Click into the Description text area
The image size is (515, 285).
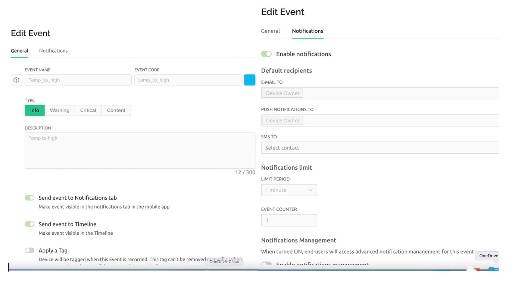point(140,151)
